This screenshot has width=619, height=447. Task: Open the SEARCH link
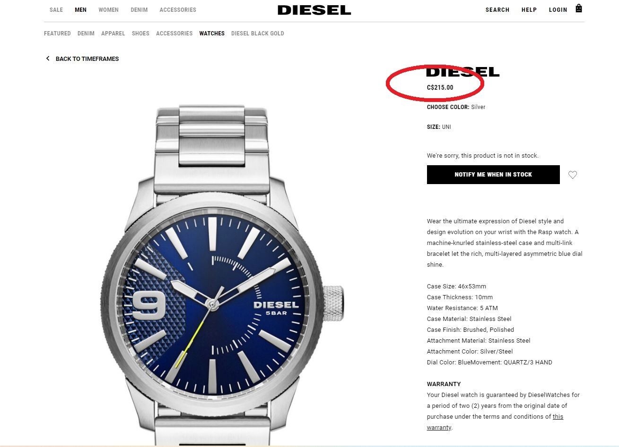coord(497,10)
